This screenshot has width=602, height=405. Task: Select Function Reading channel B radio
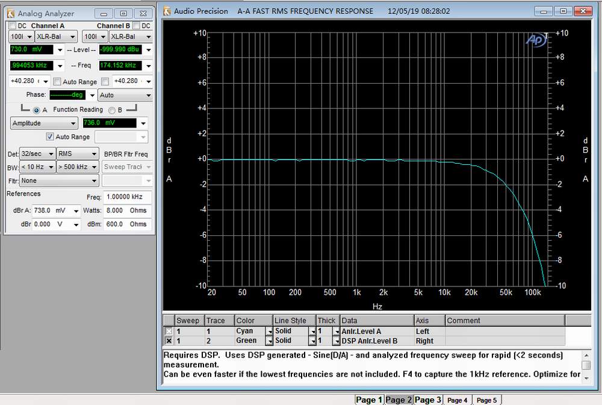click(x=112, y=110)
